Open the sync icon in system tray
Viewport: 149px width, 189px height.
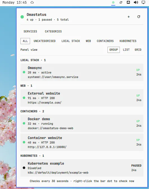coord(121,3)
